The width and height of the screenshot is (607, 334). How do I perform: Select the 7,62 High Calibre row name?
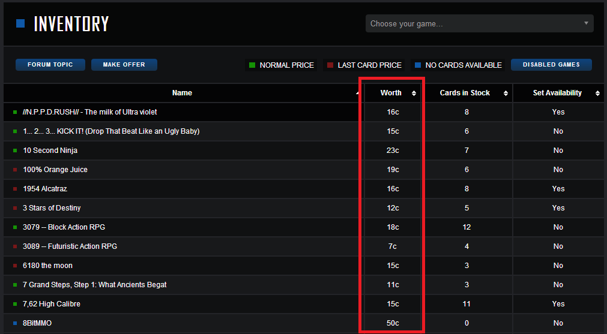[52, 304]
